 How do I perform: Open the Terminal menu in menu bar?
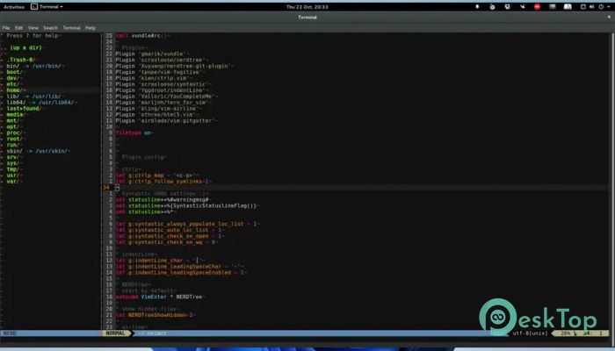pos(71,28)
